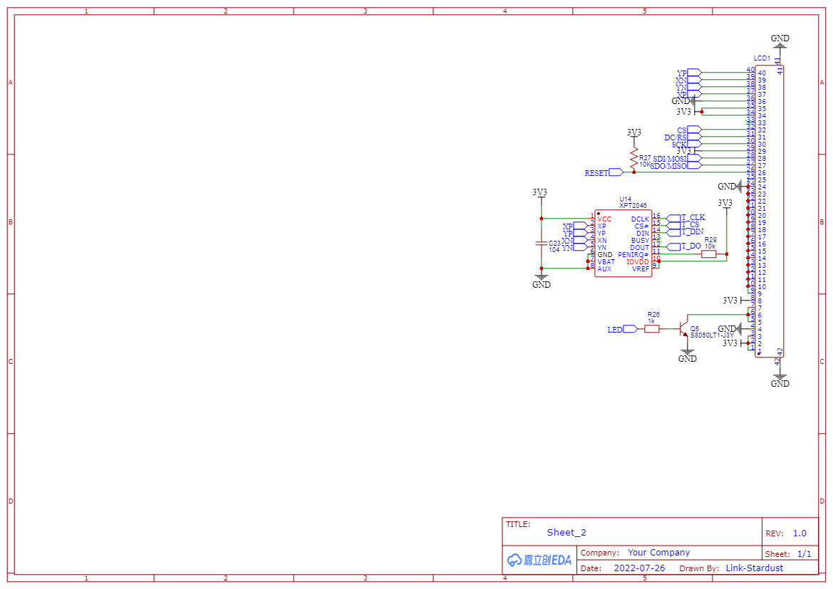Screen dimensions: 833x589
Task: Click the red IOVDD pin name
Action: click(638, 262)
